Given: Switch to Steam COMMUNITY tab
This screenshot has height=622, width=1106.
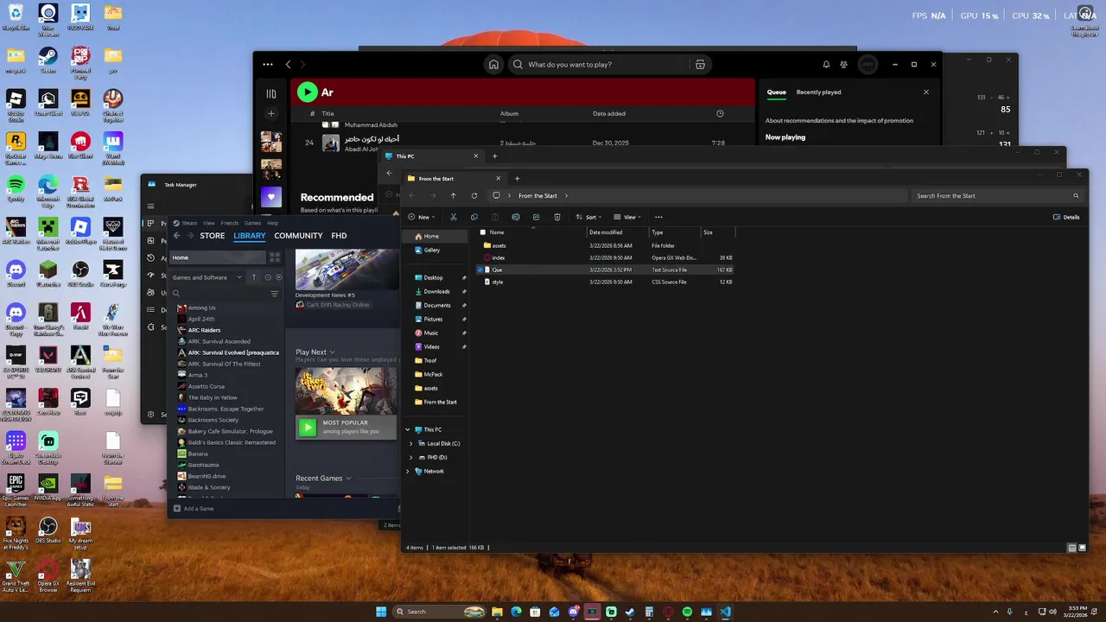Looking at the screenshot, I should coord(298,235).
